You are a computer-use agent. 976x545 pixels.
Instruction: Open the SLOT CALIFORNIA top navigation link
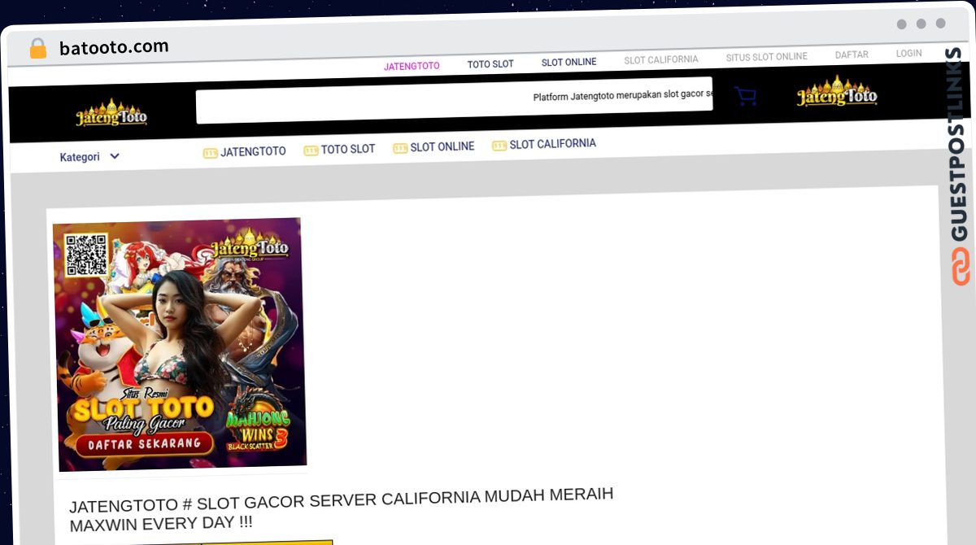(x=661, y=60)
